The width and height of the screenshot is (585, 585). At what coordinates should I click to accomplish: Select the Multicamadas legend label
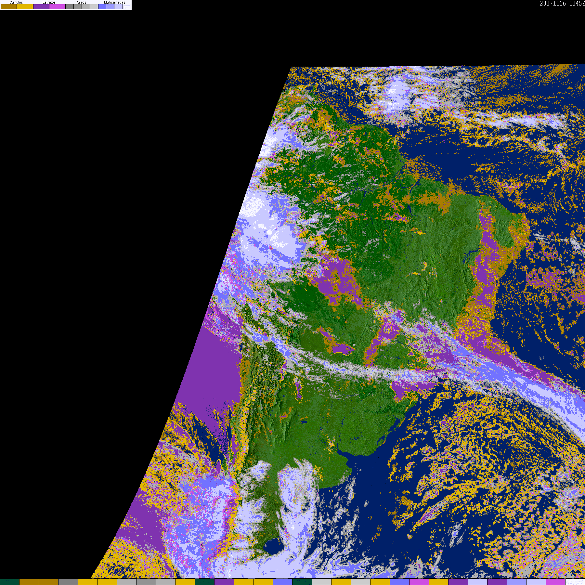tap(114, 2)
